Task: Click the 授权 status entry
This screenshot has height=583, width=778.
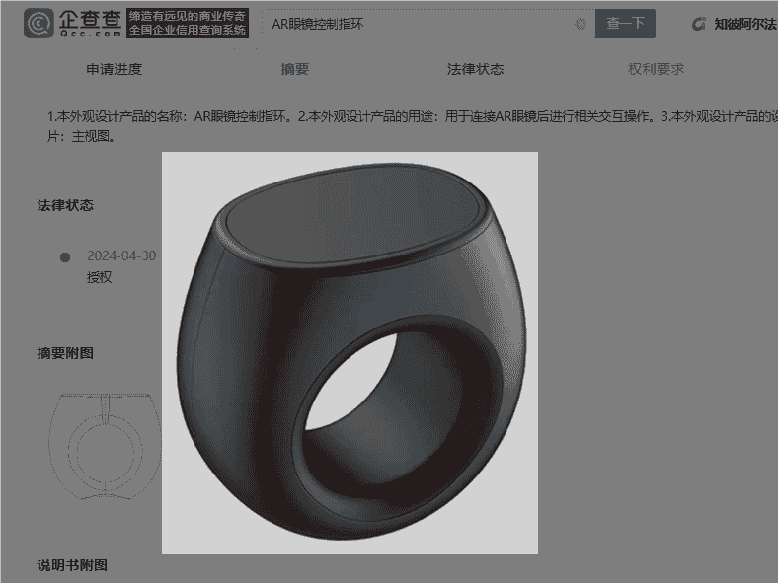Action: tap(100, 277)
